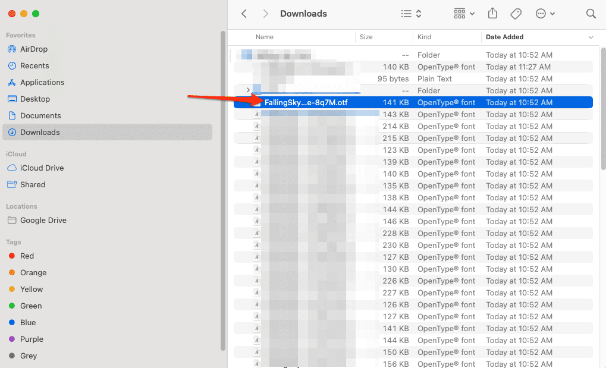Select the FallingSky otf font file
This screenshot has width=606, height=368.
(306, 103)
